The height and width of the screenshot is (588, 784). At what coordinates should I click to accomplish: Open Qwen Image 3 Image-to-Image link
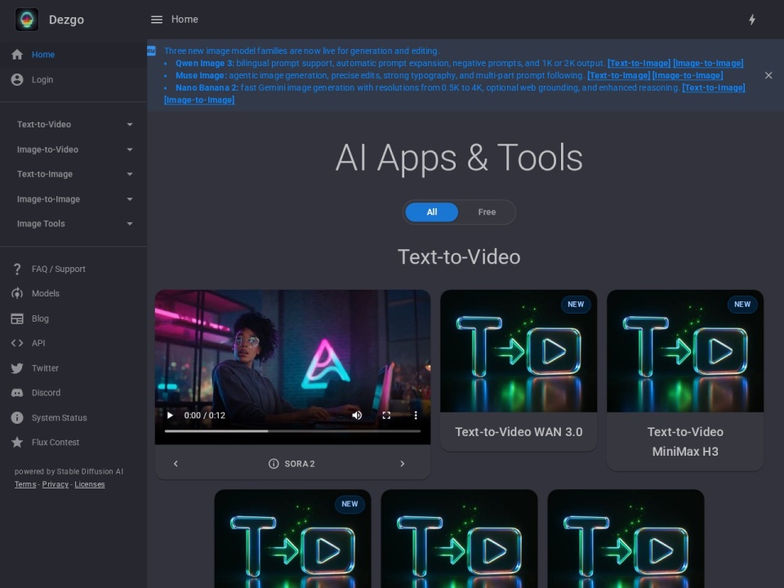tap(708, 63)
